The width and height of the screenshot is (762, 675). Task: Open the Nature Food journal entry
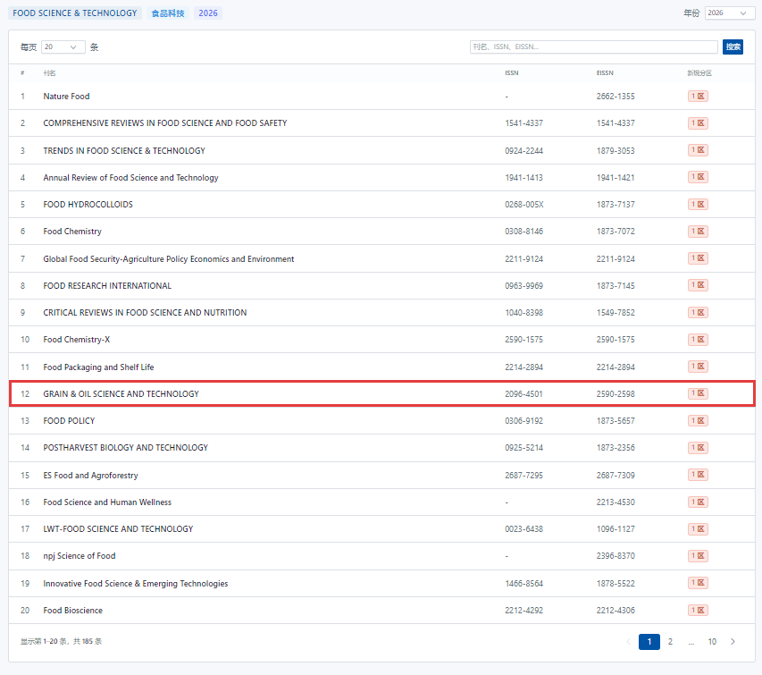[66, 97]
